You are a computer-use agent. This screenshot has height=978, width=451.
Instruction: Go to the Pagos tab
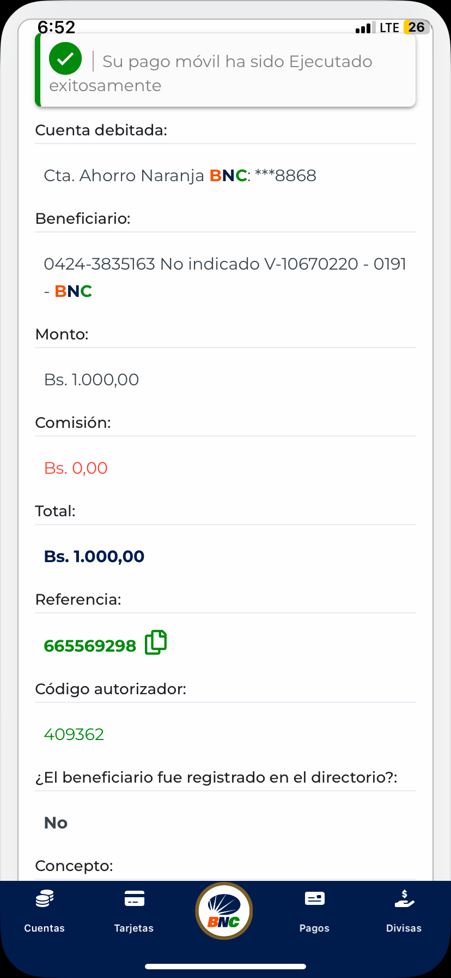(x=314, y=912)
